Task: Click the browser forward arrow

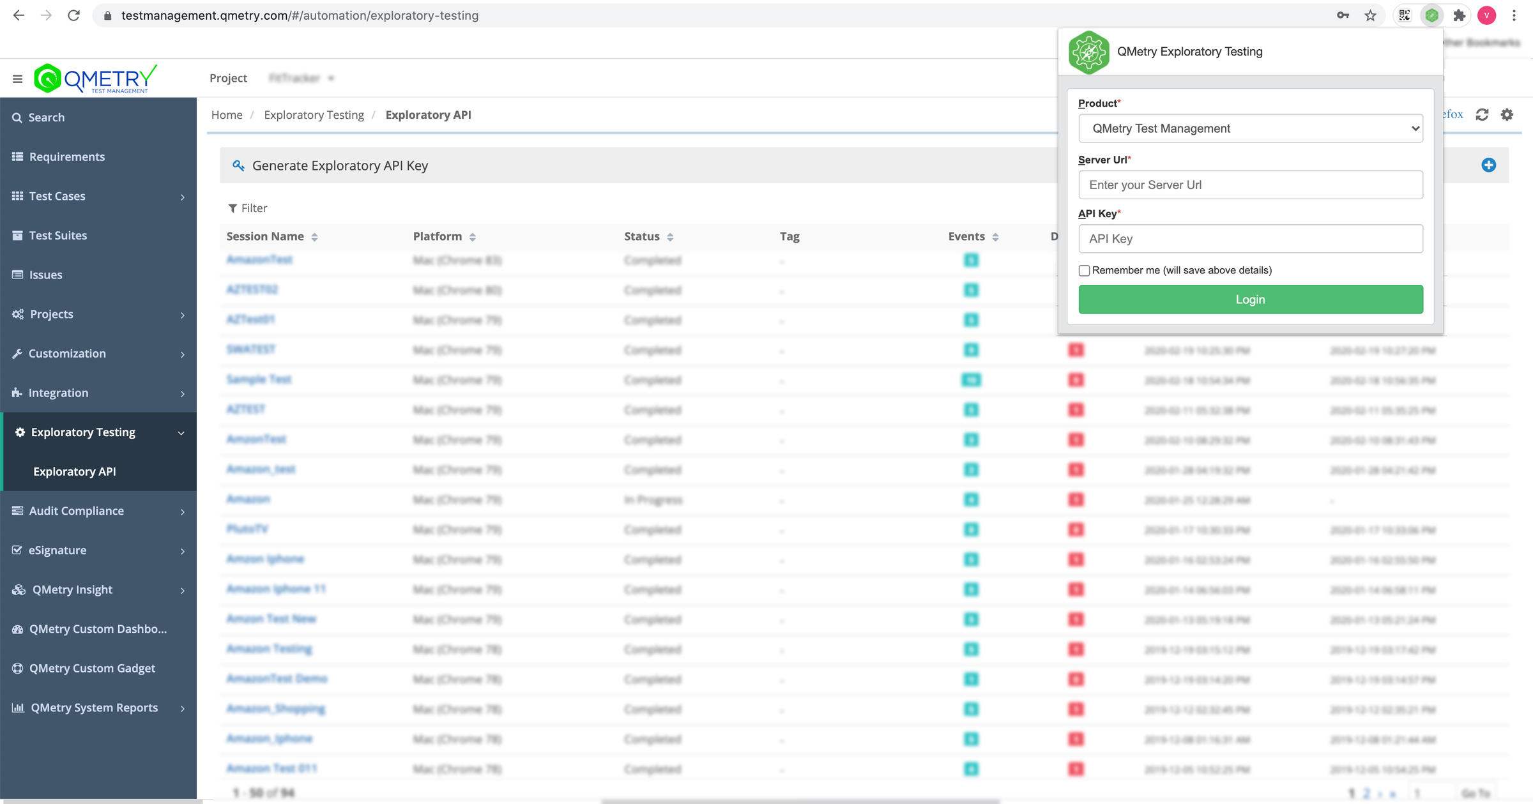Action: pyautogui.click(x=46, y=15)
